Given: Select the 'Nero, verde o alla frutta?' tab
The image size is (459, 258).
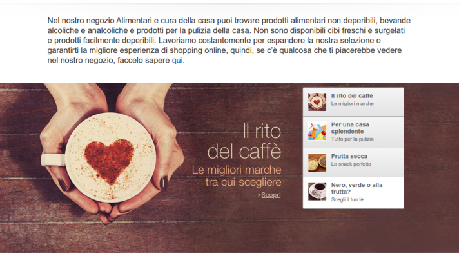Looking at the screenshot, I should 353,193.
